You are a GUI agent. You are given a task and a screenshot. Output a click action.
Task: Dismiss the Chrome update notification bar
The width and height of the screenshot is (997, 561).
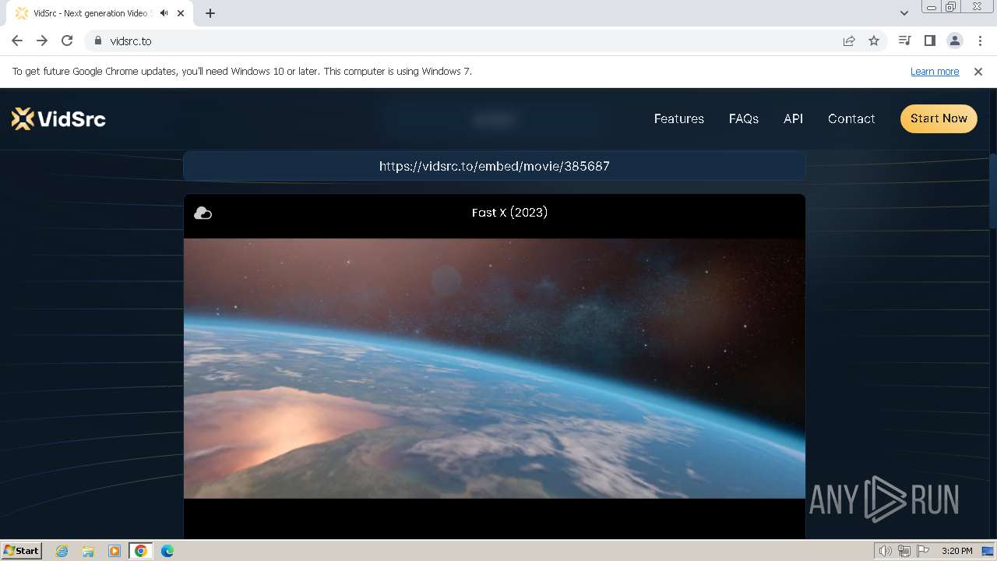978,71
